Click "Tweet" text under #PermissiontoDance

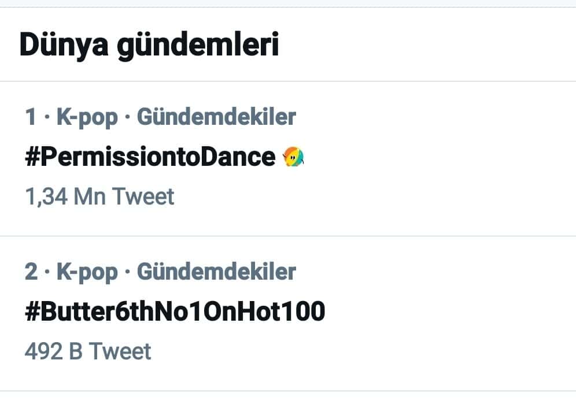click(142, 197)
